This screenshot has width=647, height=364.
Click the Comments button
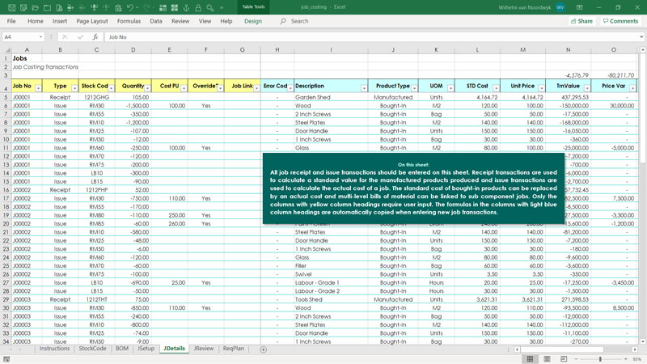[620, 21]
